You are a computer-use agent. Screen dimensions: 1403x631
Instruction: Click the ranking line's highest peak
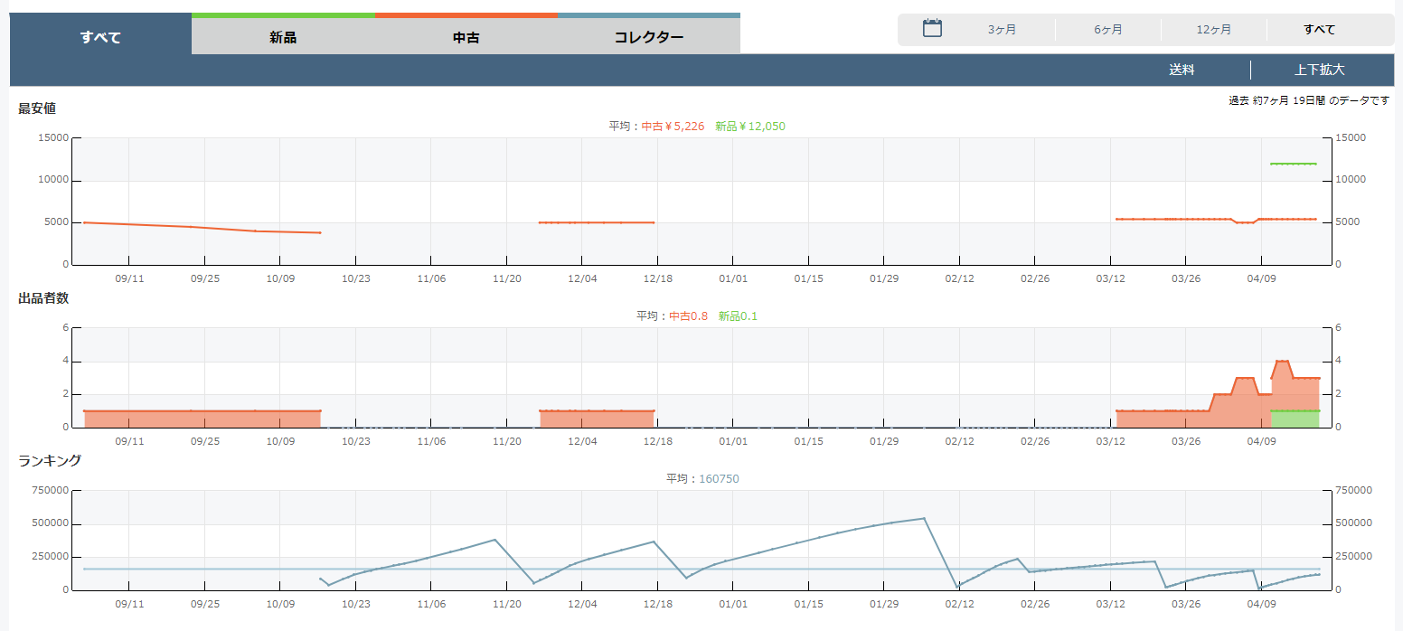coord(924,518)
